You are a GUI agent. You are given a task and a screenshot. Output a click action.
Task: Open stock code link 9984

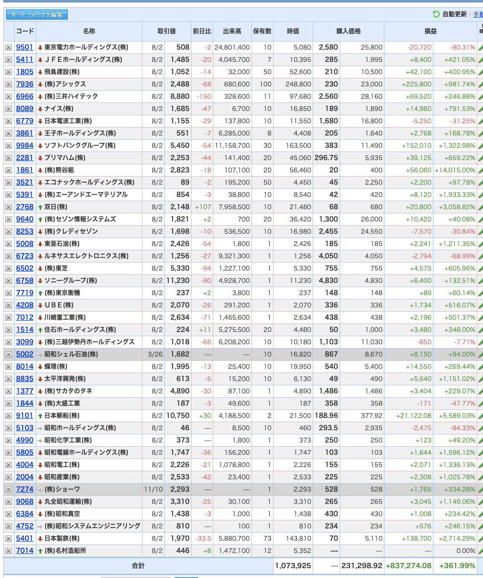coord(25,145)
